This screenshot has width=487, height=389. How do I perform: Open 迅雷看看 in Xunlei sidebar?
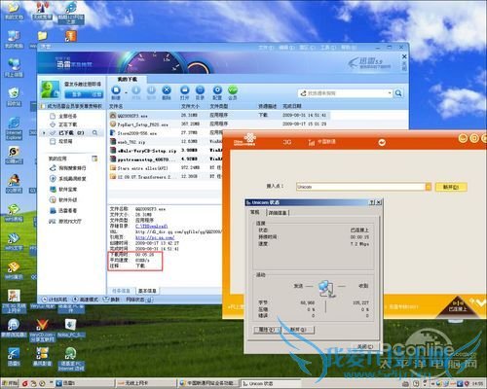63,211
